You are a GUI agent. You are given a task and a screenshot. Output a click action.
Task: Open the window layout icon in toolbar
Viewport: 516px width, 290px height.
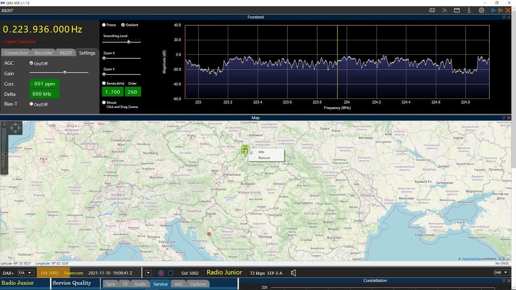(457, 10)
